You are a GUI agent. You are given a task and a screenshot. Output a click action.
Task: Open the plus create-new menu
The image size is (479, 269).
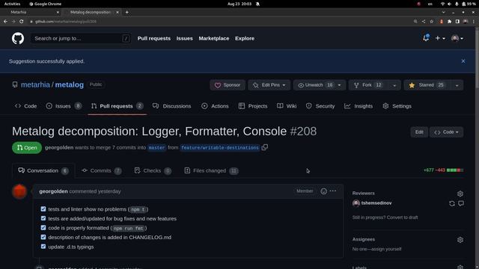click(x=440, y=38)
